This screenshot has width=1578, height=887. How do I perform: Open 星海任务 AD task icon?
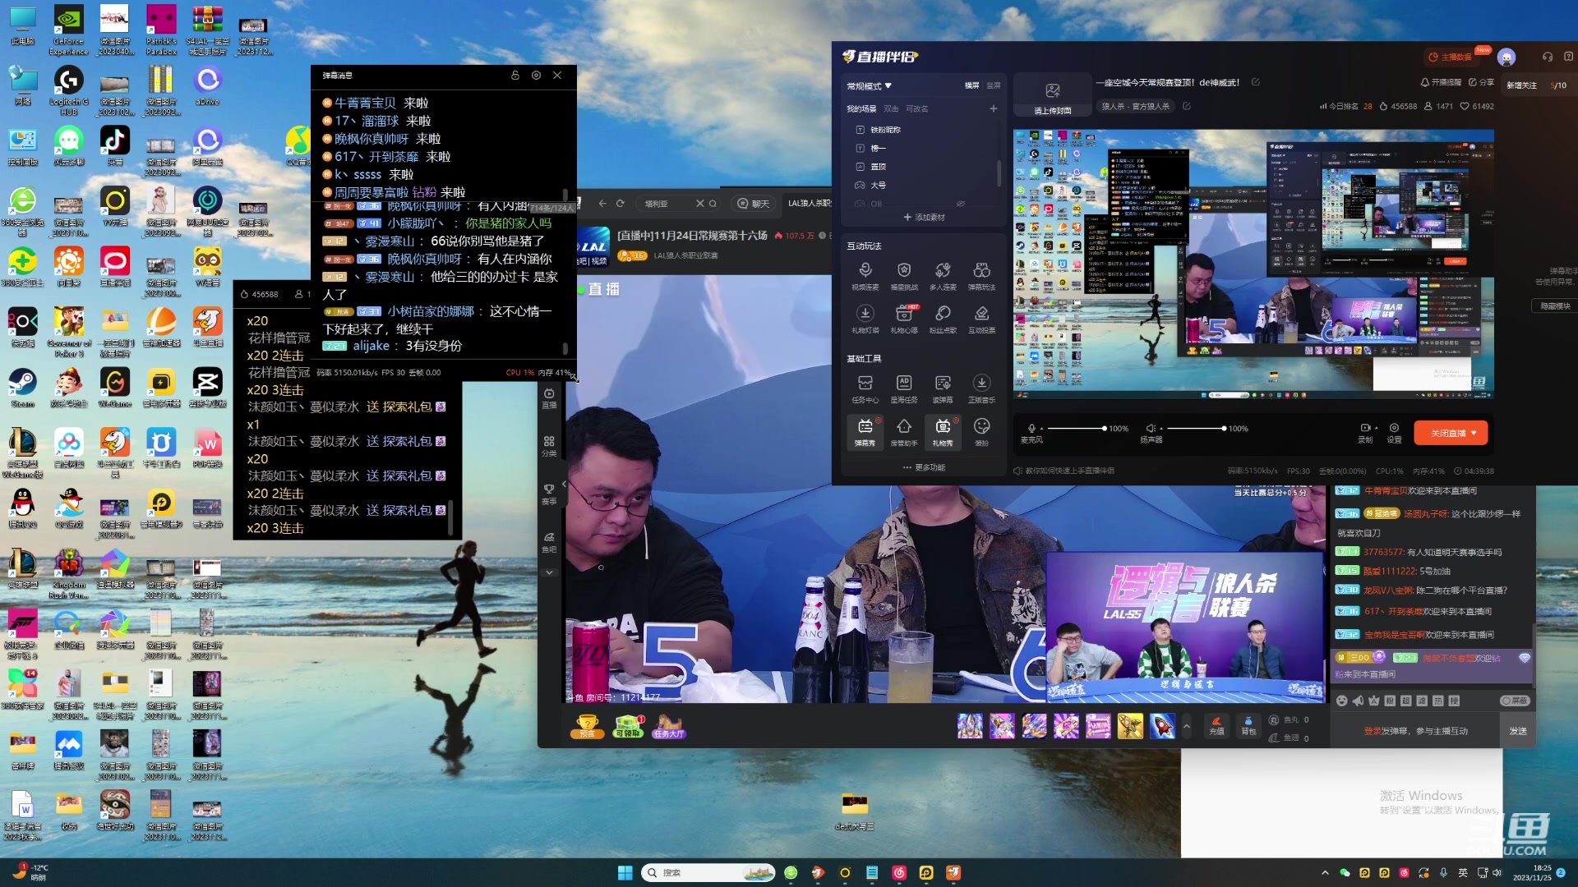click(904, 388)
